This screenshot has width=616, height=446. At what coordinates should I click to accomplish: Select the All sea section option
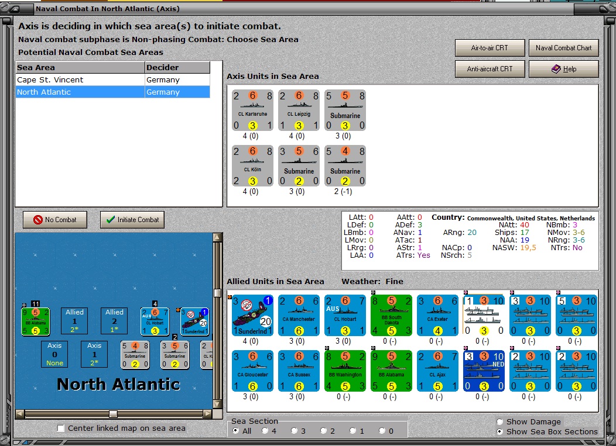(236, 431)
